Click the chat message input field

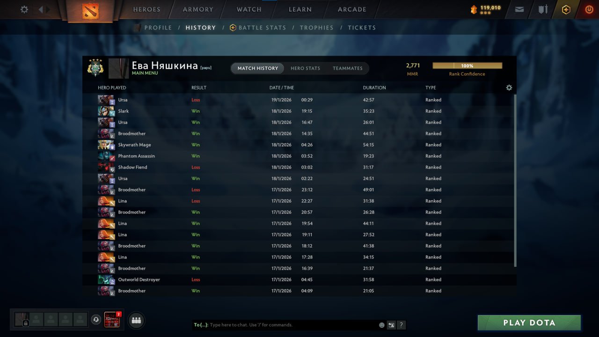[x=293, y=325]
